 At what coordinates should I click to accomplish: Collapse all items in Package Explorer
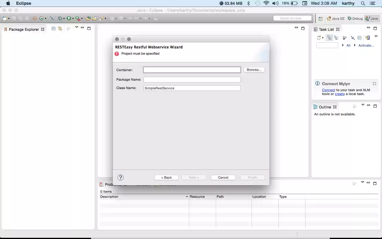tap(53, 28)
